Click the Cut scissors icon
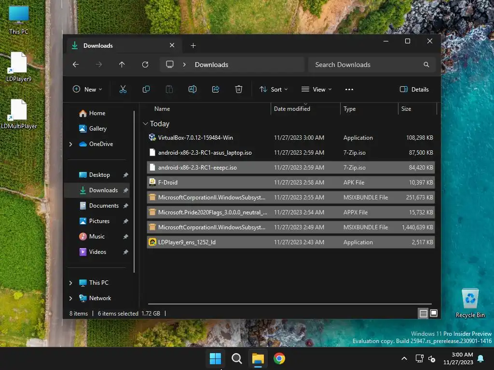Screen dimensions: 494x370 click(x=123, y=89)
